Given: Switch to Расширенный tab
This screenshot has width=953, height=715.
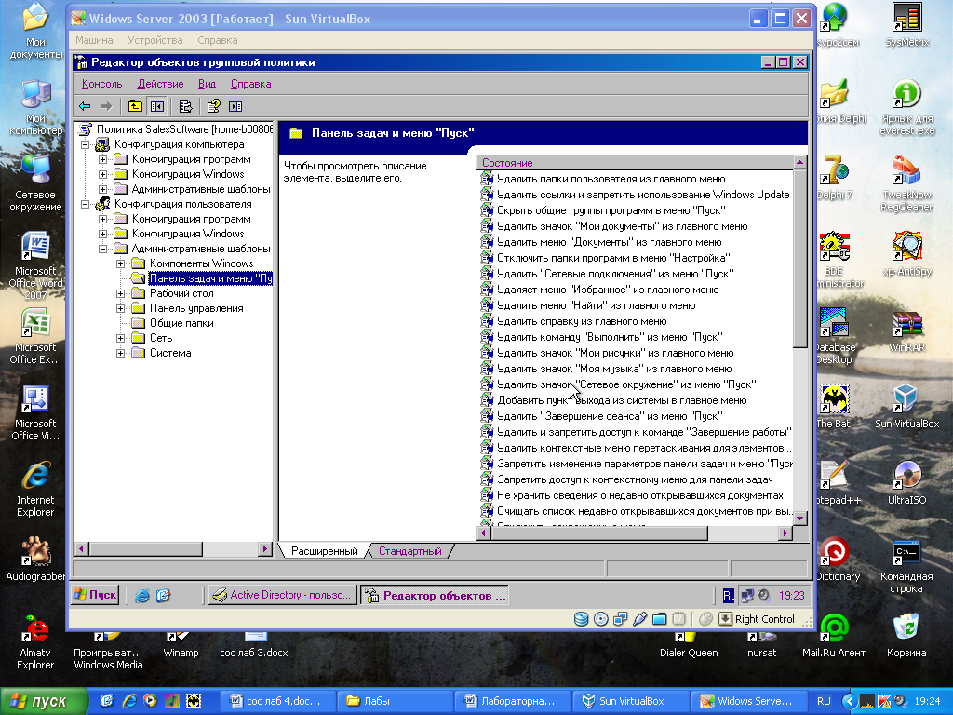Looking at the screenshot, I should point(325,551).
